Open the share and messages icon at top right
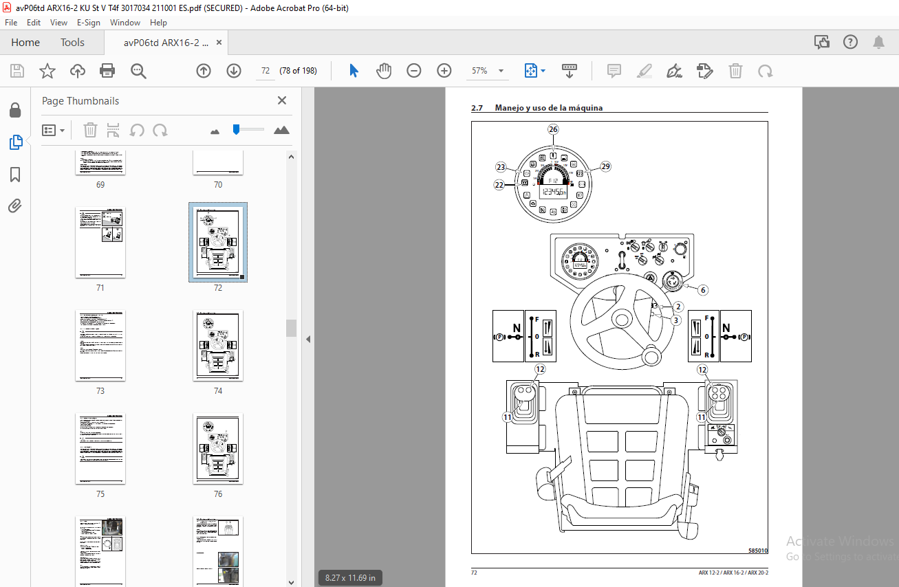 click(x=822, y=43)
